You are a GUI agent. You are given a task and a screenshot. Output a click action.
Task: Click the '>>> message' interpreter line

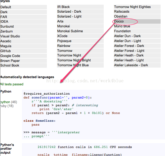tap(52, 132)
